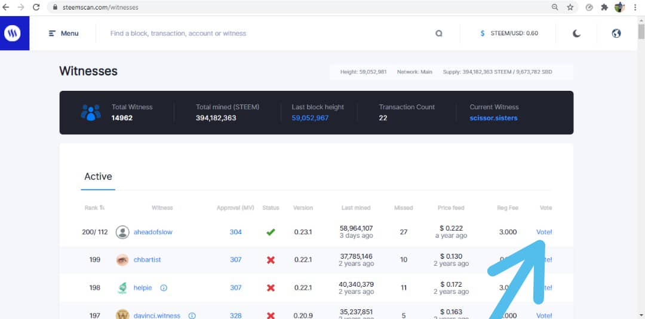Click Total mined value 394,182,363
This screenshot has width=645, height=319.
[x=216, y=118]
